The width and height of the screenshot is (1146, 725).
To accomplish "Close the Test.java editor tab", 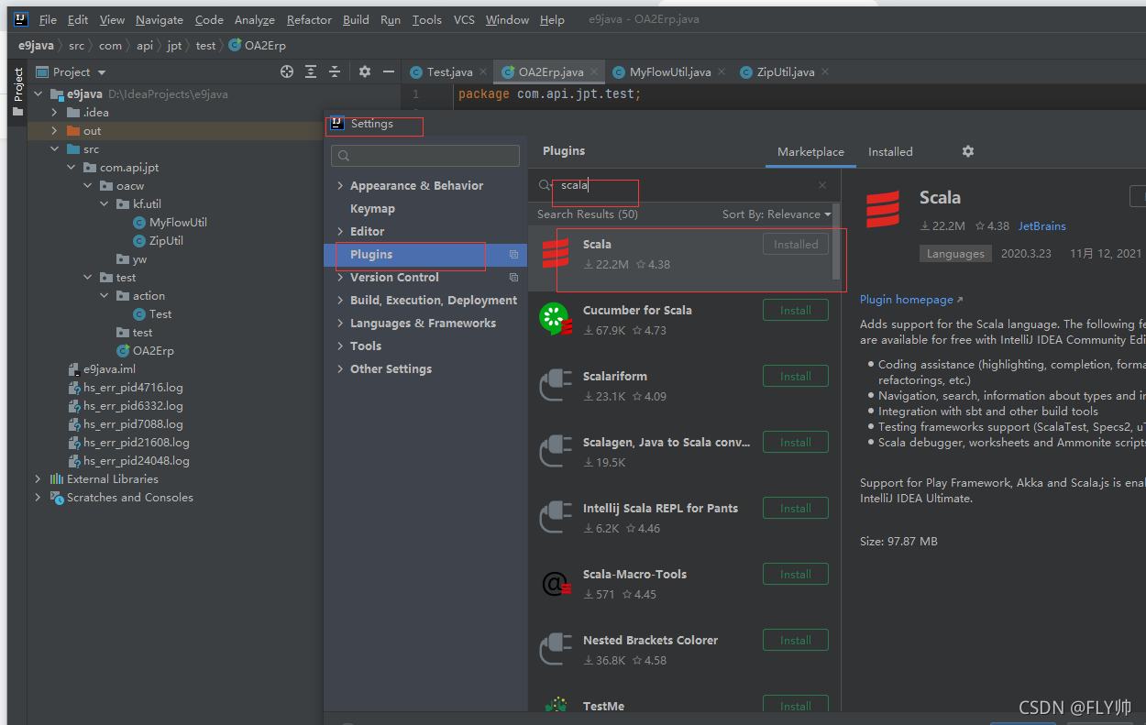I will [x=484, y=71].
